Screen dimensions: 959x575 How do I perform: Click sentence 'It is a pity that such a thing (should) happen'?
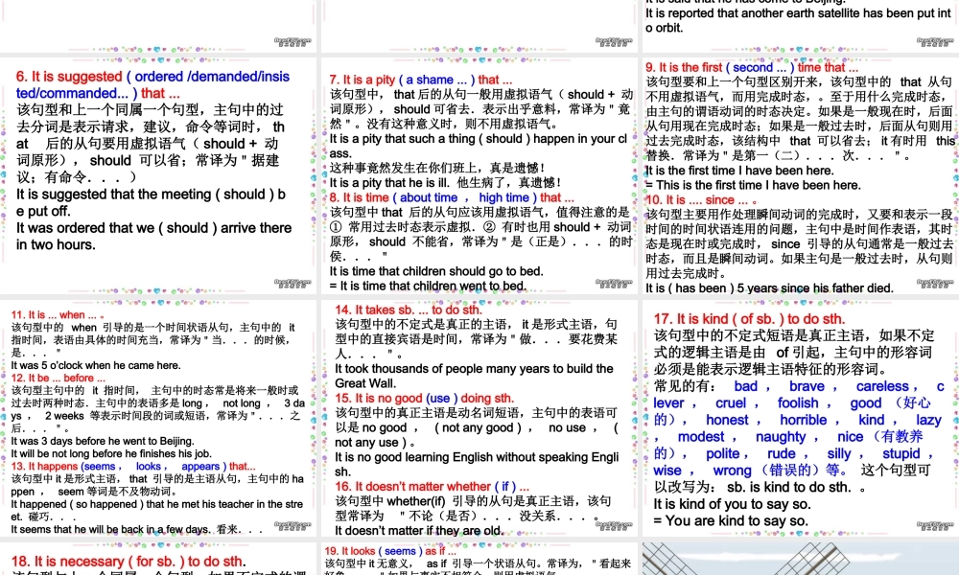479,146
